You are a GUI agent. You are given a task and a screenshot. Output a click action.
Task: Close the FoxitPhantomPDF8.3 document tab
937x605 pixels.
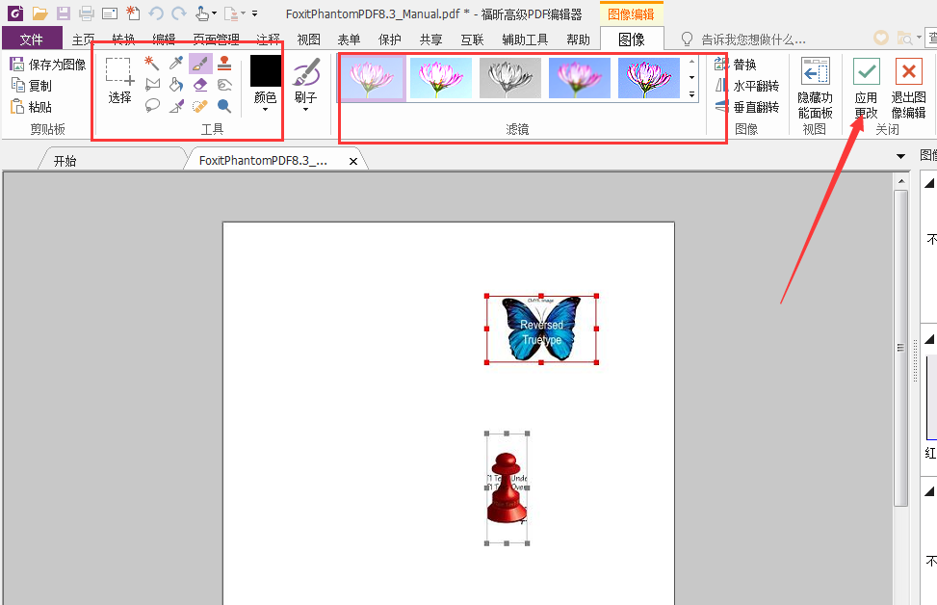353,161
